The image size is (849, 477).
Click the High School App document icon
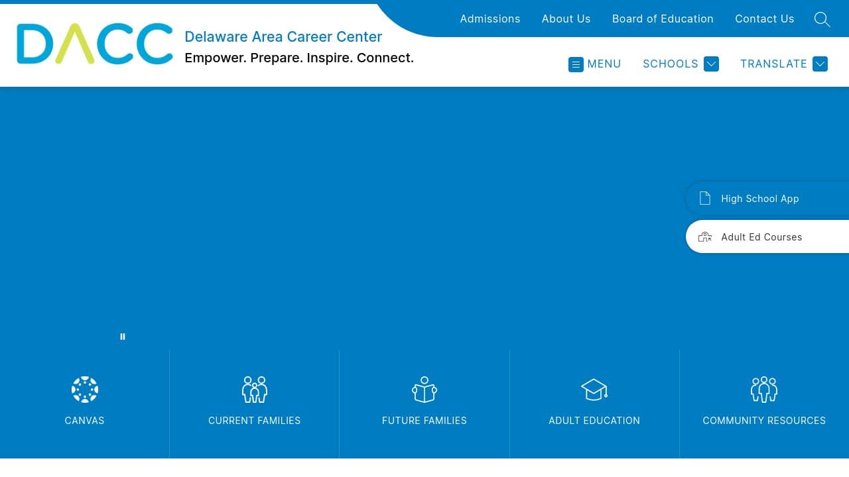(x=704, y=198)
